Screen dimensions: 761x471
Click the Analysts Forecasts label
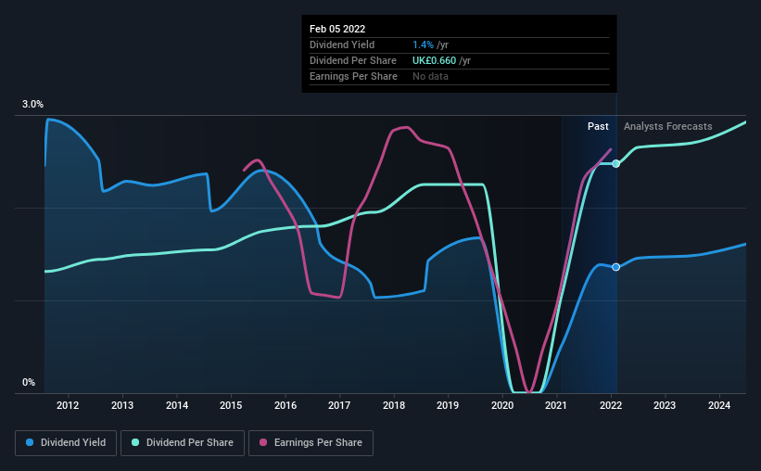click(x=667, y=126)
